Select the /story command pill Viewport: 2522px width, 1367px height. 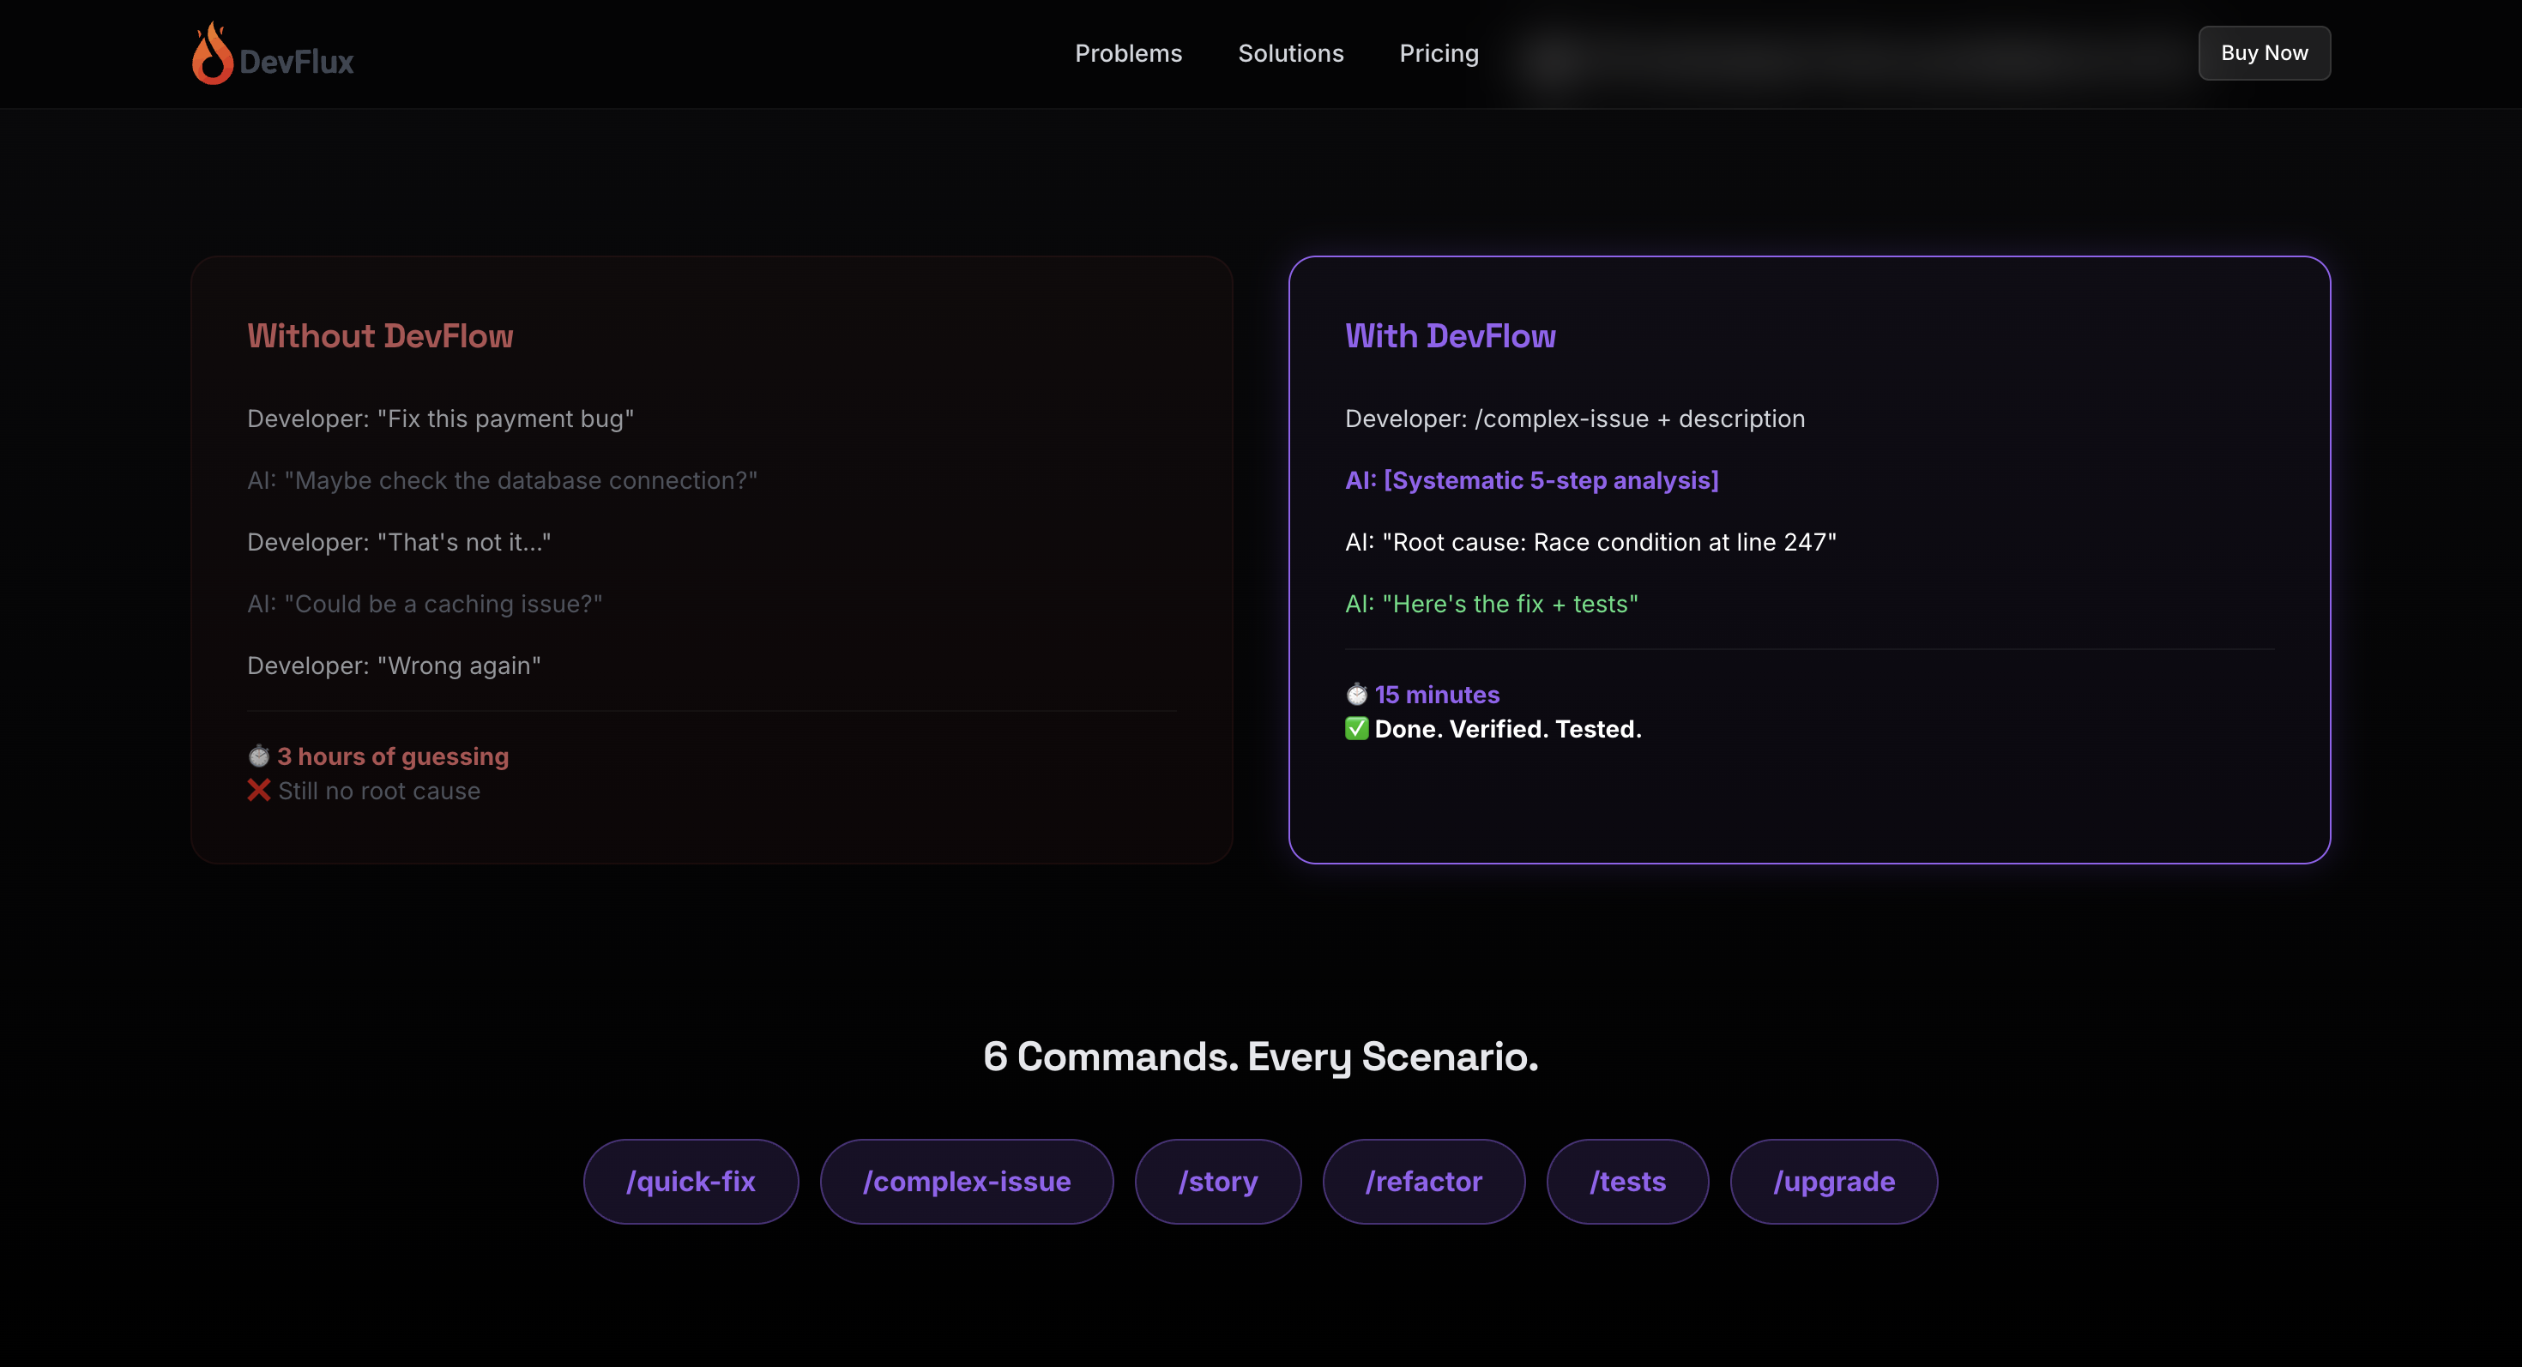1217,1181
